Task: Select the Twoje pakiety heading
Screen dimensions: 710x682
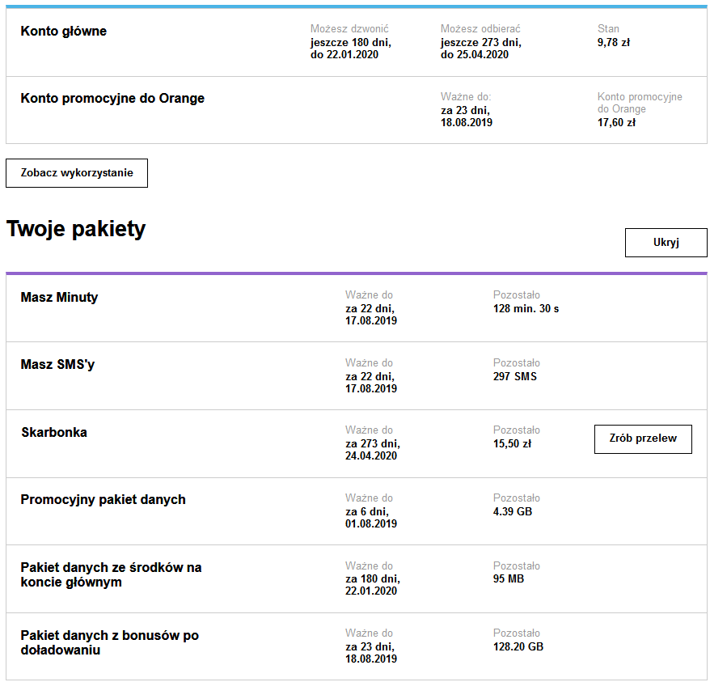Action: 76,229
